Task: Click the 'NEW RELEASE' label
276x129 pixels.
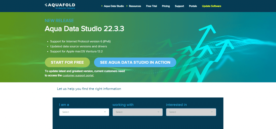Action: pyautogui.click(x=59, y=20)
